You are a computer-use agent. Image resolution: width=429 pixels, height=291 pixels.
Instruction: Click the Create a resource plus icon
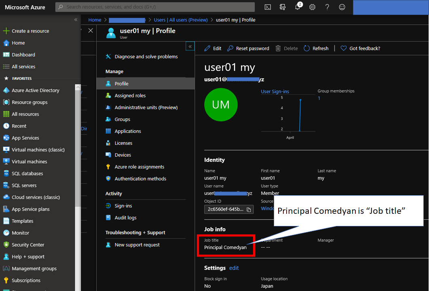(6, 31)
